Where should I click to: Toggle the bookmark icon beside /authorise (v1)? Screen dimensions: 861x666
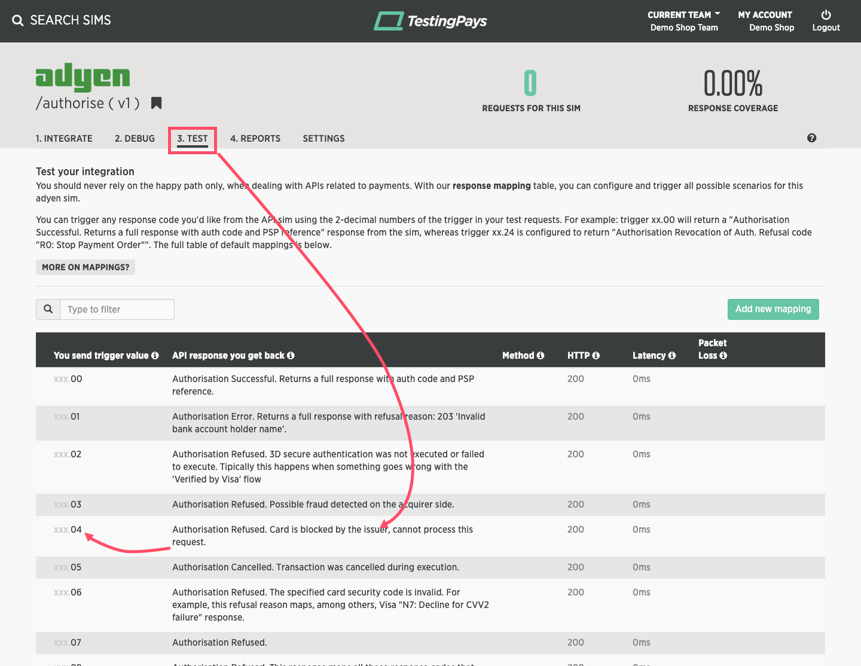[x=156, y=103]
